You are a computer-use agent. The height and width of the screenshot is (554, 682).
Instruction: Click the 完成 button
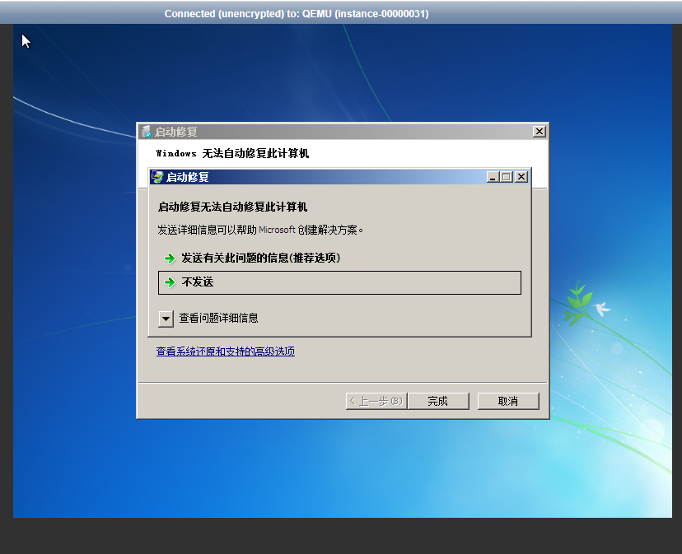click(x=437, y=401)
